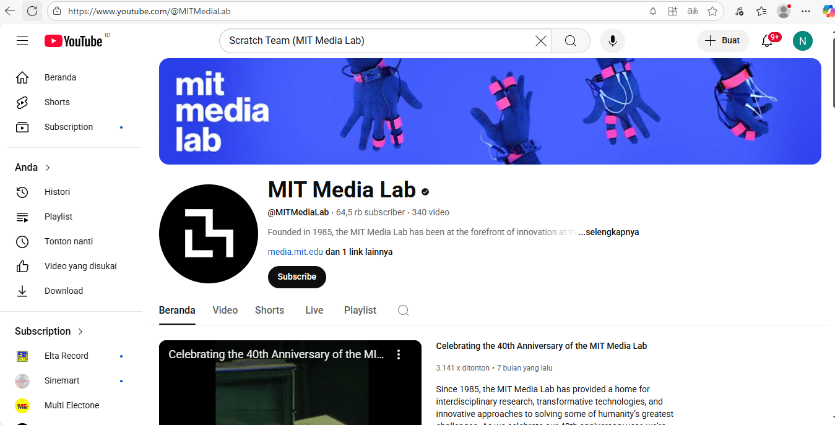The image size is (835, 425).
Task: Expand channel description via selengkapnya
Action: point(608,232)
